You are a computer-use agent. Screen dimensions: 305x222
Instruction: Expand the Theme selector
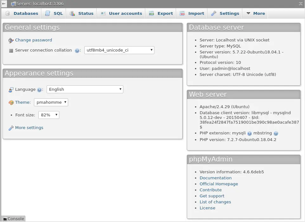click(x=51, y=102)
